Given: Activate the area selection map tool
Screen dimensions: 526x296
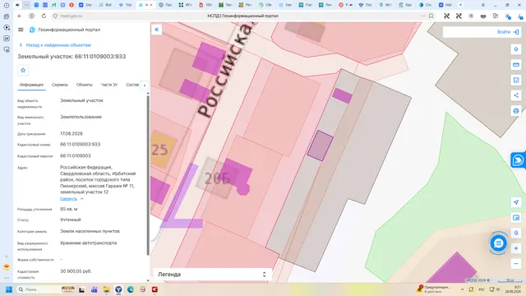Looking at the screenshot, I should [516, 80].
